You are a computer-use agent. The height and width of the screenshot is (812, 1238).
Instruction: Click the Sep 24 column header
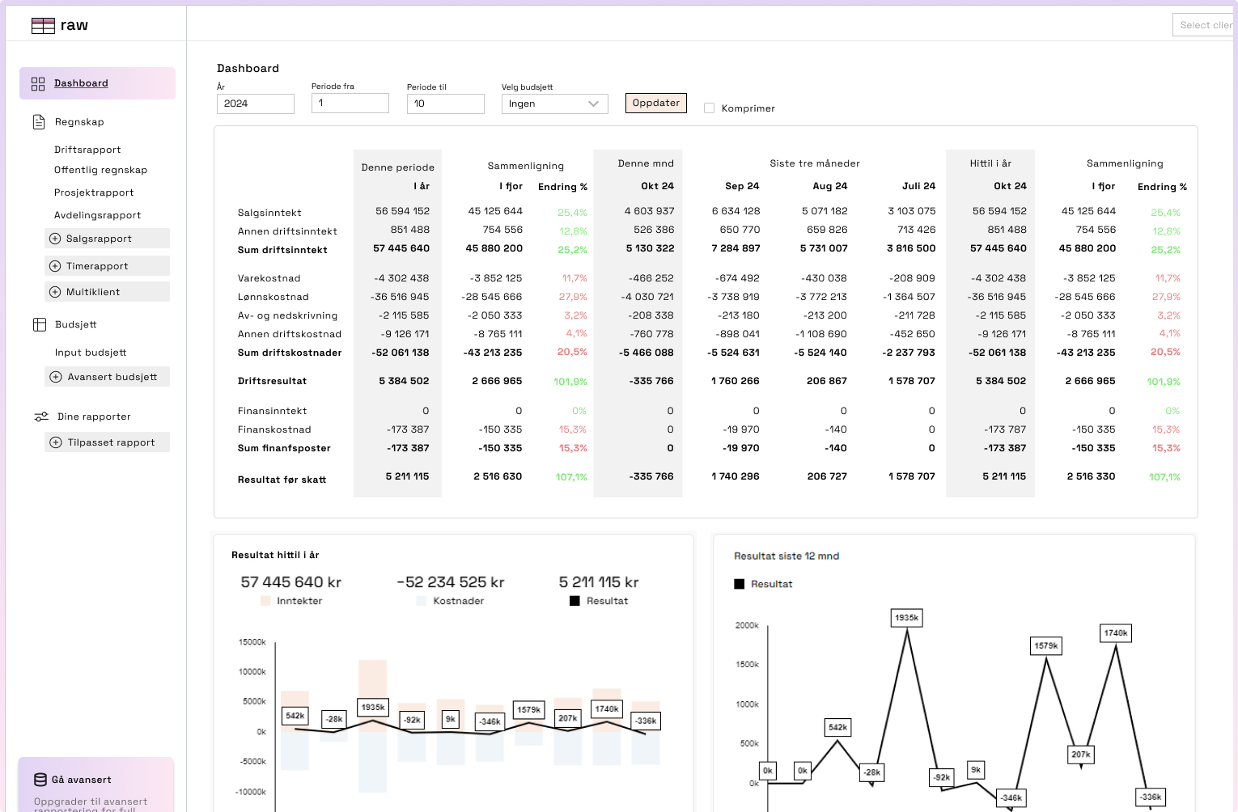coord(742,186)
